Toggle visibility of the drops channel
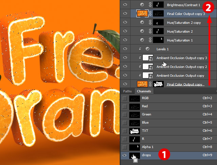 pos(124,155)
